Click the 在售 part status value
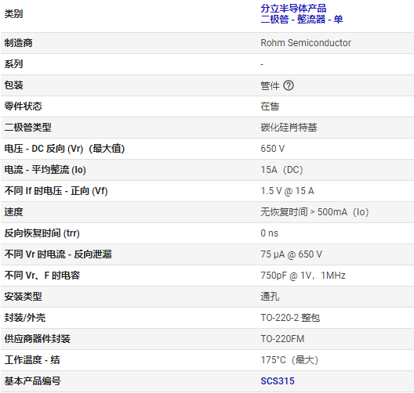414x393 pixels. (270, 106)
